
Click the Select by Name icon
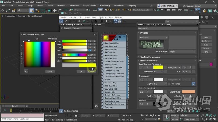click(x=37, y=10)
